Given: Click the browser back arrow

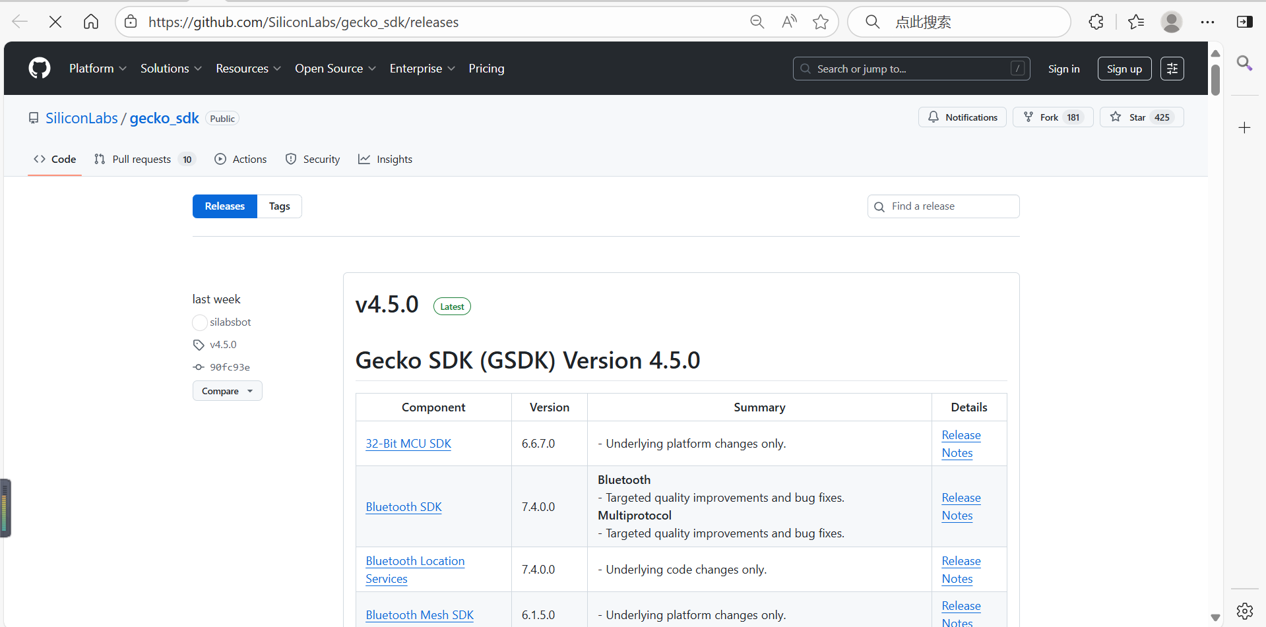Looking at the screenshot, I should point(20,22).
